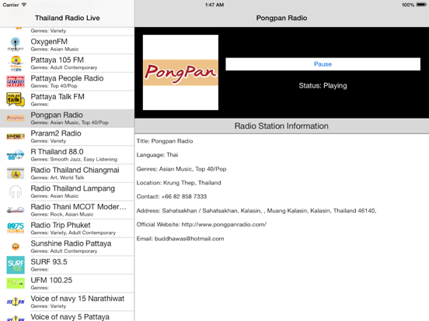
Task: Select Voice of navy 5 Pattaya
Action: point(67,316)
